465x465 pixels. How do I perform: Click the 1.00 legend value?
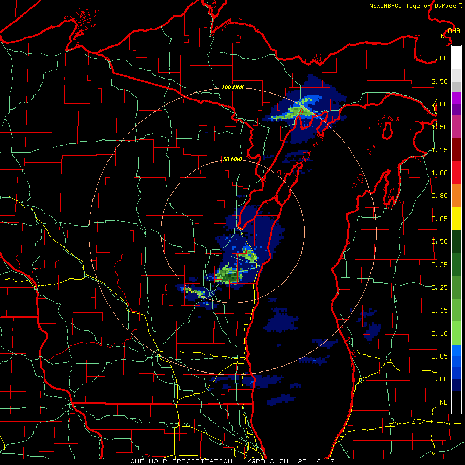440,173
